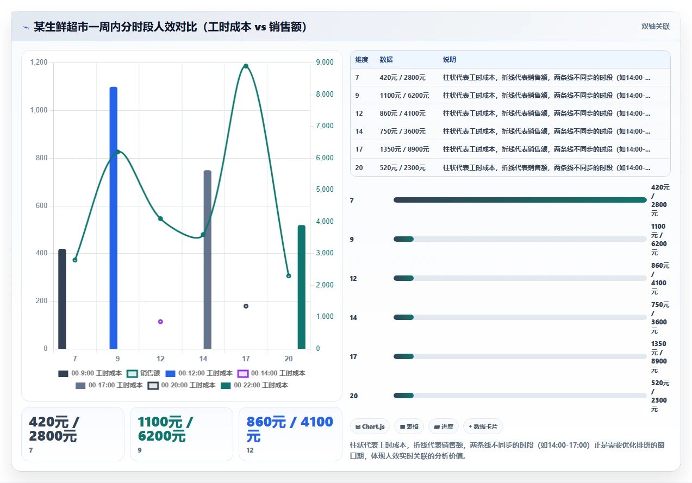The height and width of the screenshot is (483, 692).
Task: Click the sales line point at period 9
Action: 117,152
